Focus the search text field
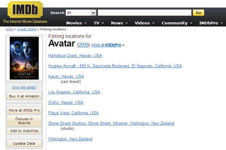Image resolution: width=226 pixels, height=150 pixels. click(145, 13)
